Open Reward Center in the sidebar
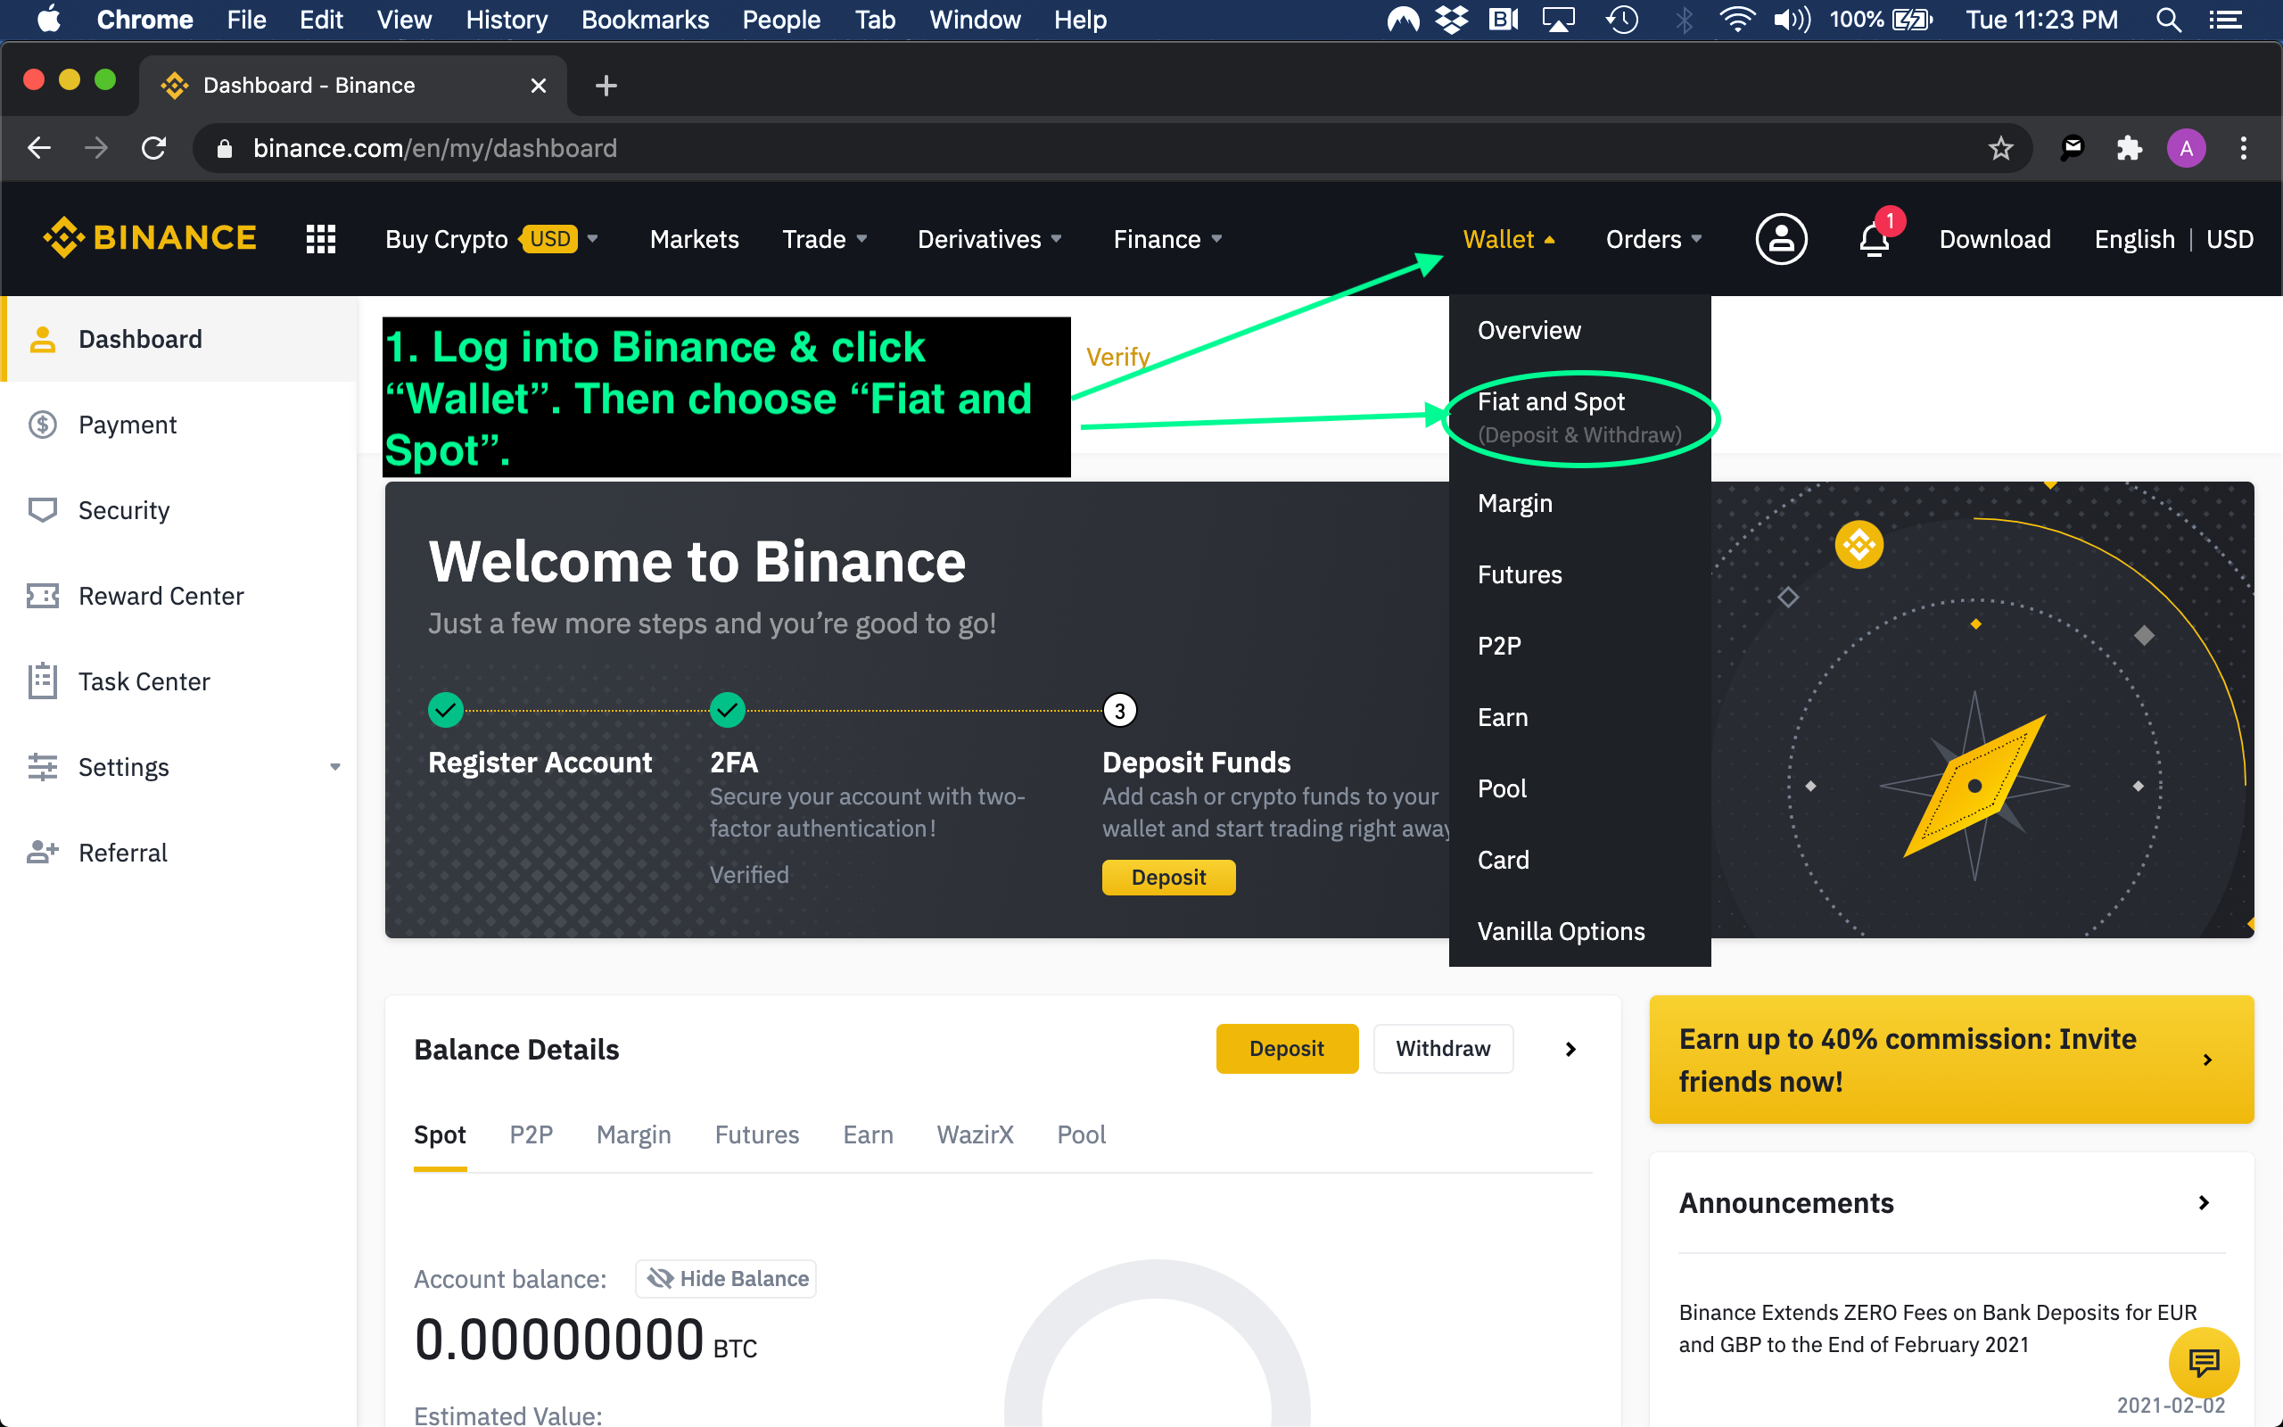 [179, 597]
